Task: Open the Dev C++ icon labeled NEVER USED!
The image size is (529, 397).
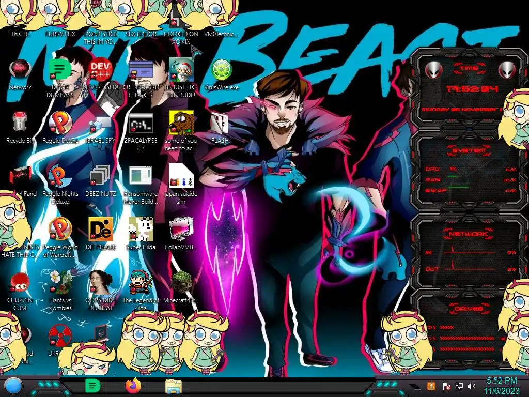Action: 100,70
